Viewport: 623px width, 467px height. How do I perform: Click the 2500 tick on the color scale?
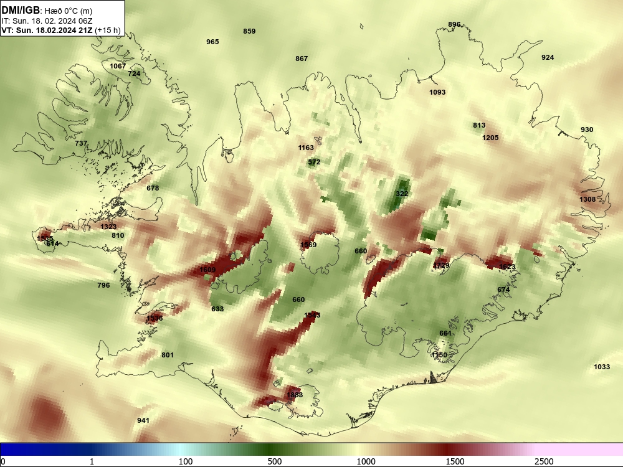(x=545, y=461)
